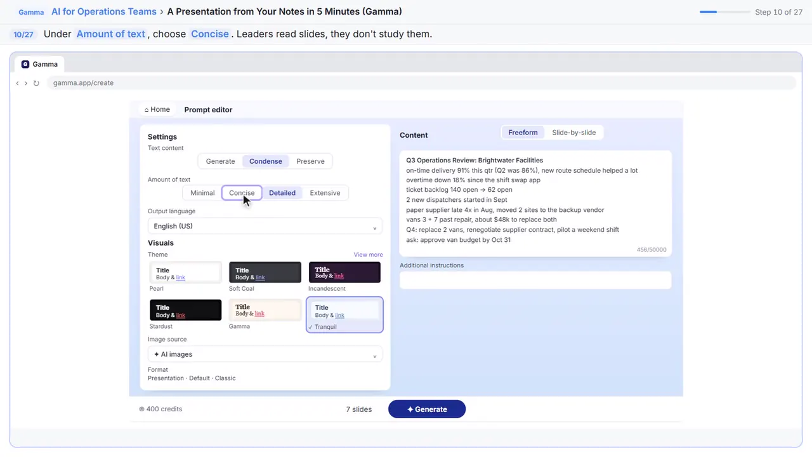Select Minimal amount of text
812x457 pixels.
click(202, 193)
